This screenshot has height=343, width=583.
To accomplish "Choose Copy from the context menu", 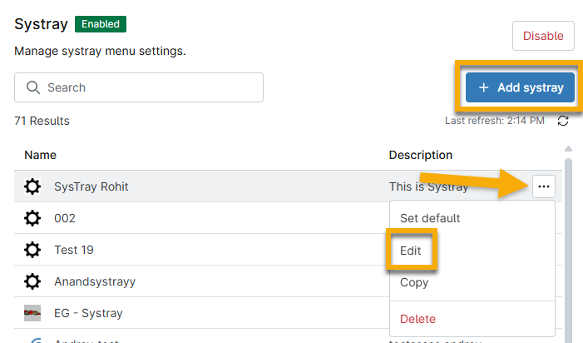I will coord(414,282).
